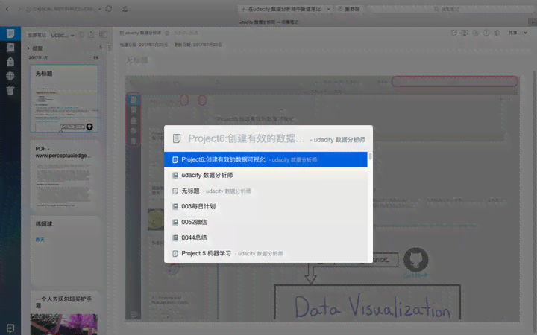537x335 pixels.
Task: Open the udac... notebook dropdown in the note list
Action: click(63, 35)
